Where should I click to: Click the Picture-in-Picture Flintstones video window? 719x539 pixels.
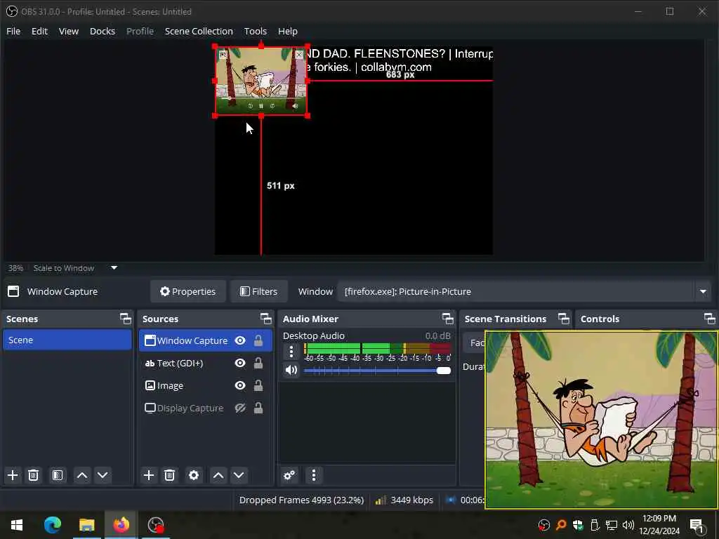(601, 420)
